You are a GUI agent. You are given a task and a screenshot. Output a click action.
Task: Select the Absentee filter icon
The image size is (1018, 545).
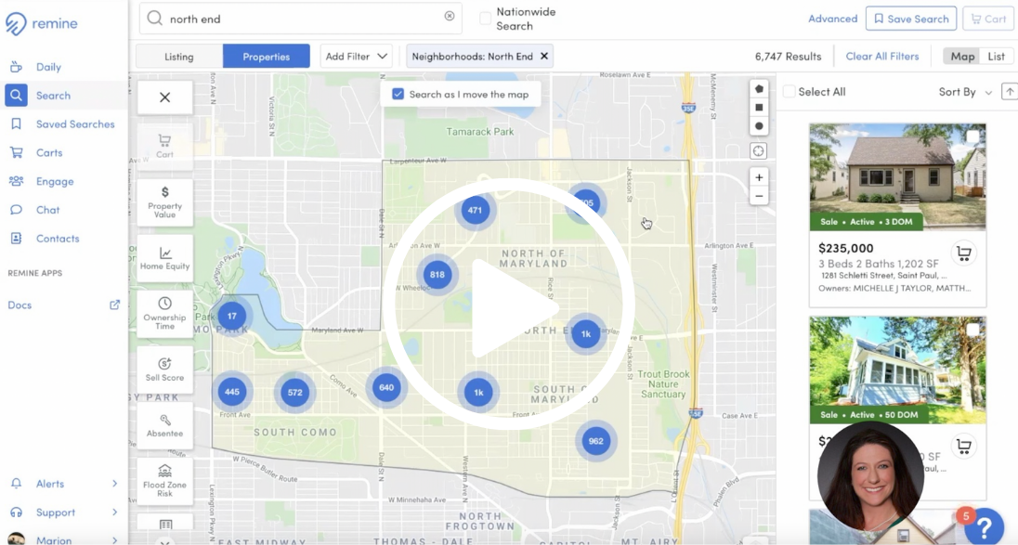(x=164, y=425)
